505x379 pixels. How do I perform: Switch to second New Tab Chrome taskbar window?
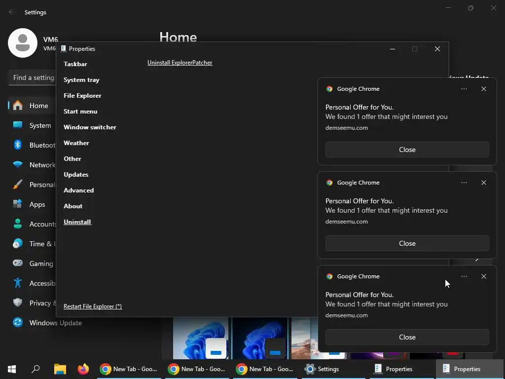197,369
